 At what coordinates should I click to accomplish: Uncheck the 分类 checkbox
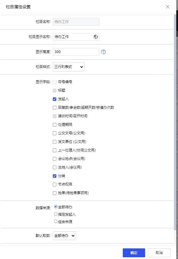[x=55, y=176]
